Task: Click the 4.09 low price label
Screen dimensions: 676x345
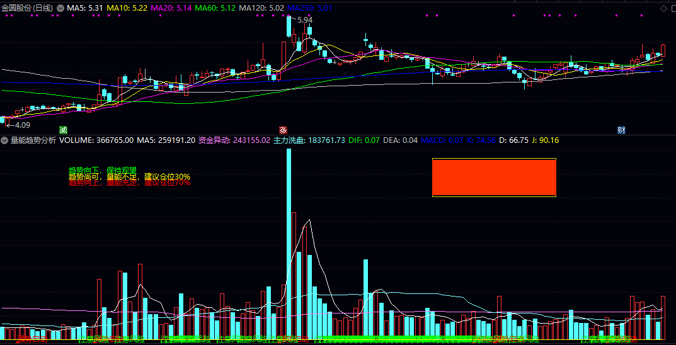Action: click(x=23, y=125)
